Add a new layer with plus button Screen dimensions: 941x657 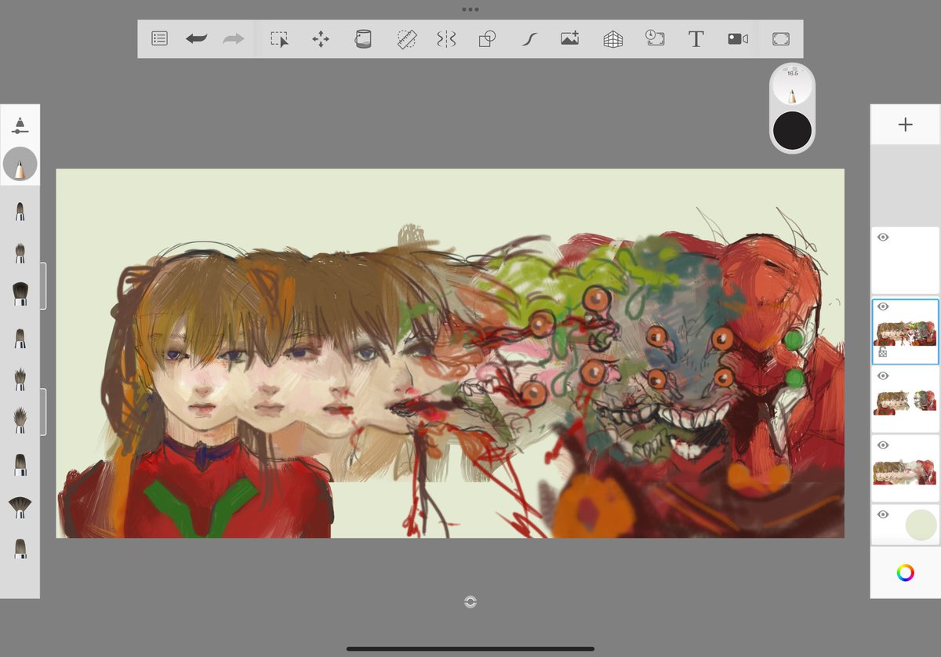pos(905,125)
